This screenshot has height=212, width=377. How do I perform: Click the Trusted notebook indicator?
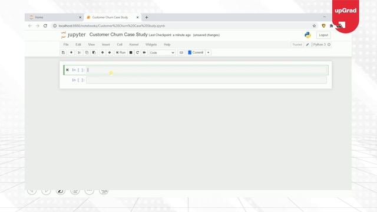click(x=297, y=45)
